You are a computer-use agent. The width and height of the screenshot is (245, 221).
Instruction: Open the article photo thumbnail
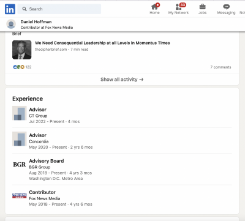(x=22, y=50)
